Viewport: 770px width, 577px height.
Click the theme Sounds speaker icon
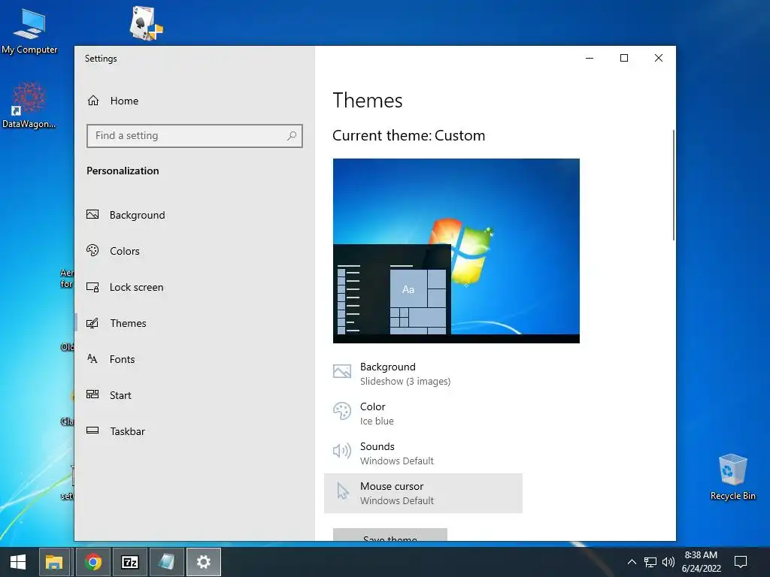click(342, 451)
